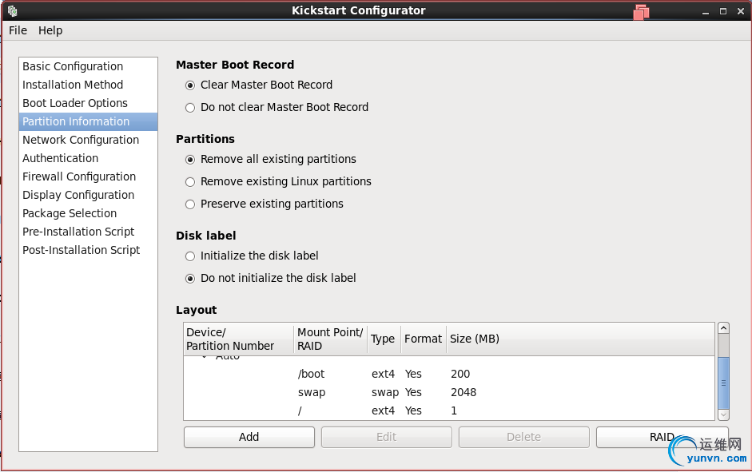752x472 pixels.
Task: Sort layout table by Type column
Action: click(384, 339)
